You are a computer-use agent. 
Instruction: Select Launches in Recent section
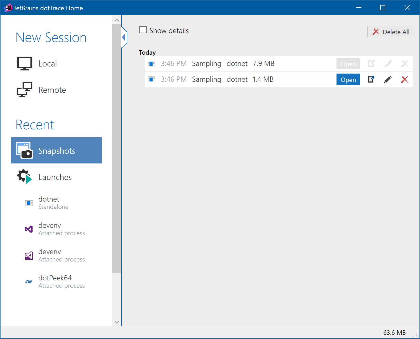point(56,177)
